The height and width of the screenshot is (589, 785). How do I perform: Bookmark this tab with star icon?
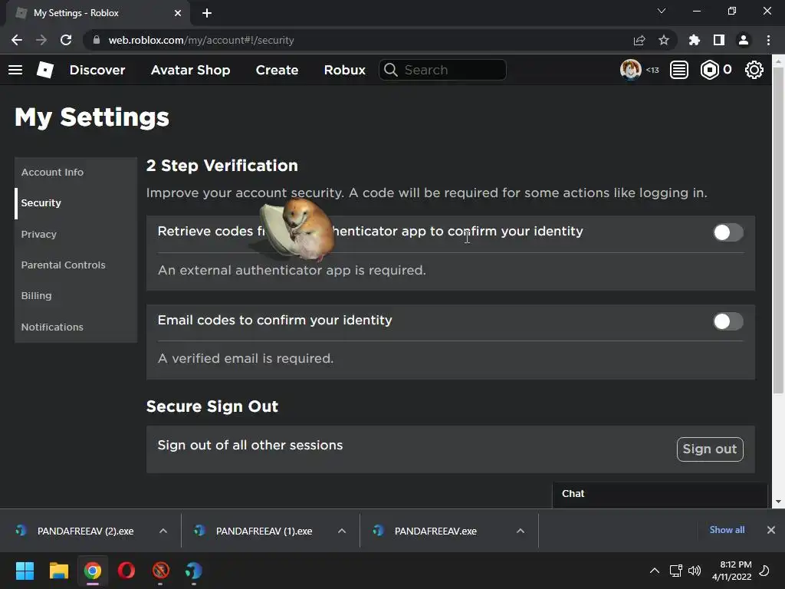[663, 40]
